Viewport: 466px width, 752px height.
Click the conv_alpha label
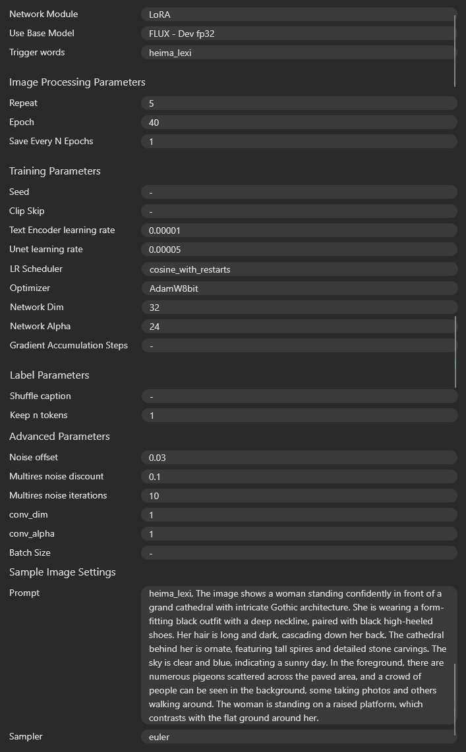pos(32,534)
